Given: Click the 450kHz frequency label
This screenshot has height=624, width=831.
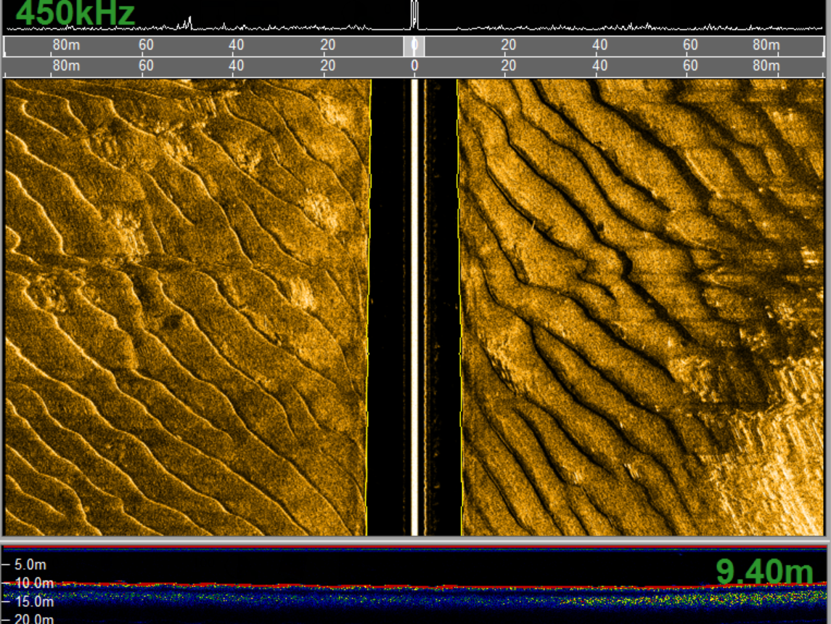Looking at the screenshot, I should pos(75,13).
